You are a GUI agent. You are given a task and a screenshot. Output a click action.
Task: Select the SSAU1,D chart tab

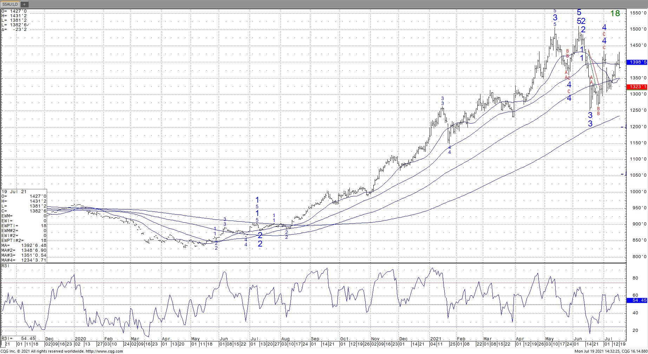(10, 4)
